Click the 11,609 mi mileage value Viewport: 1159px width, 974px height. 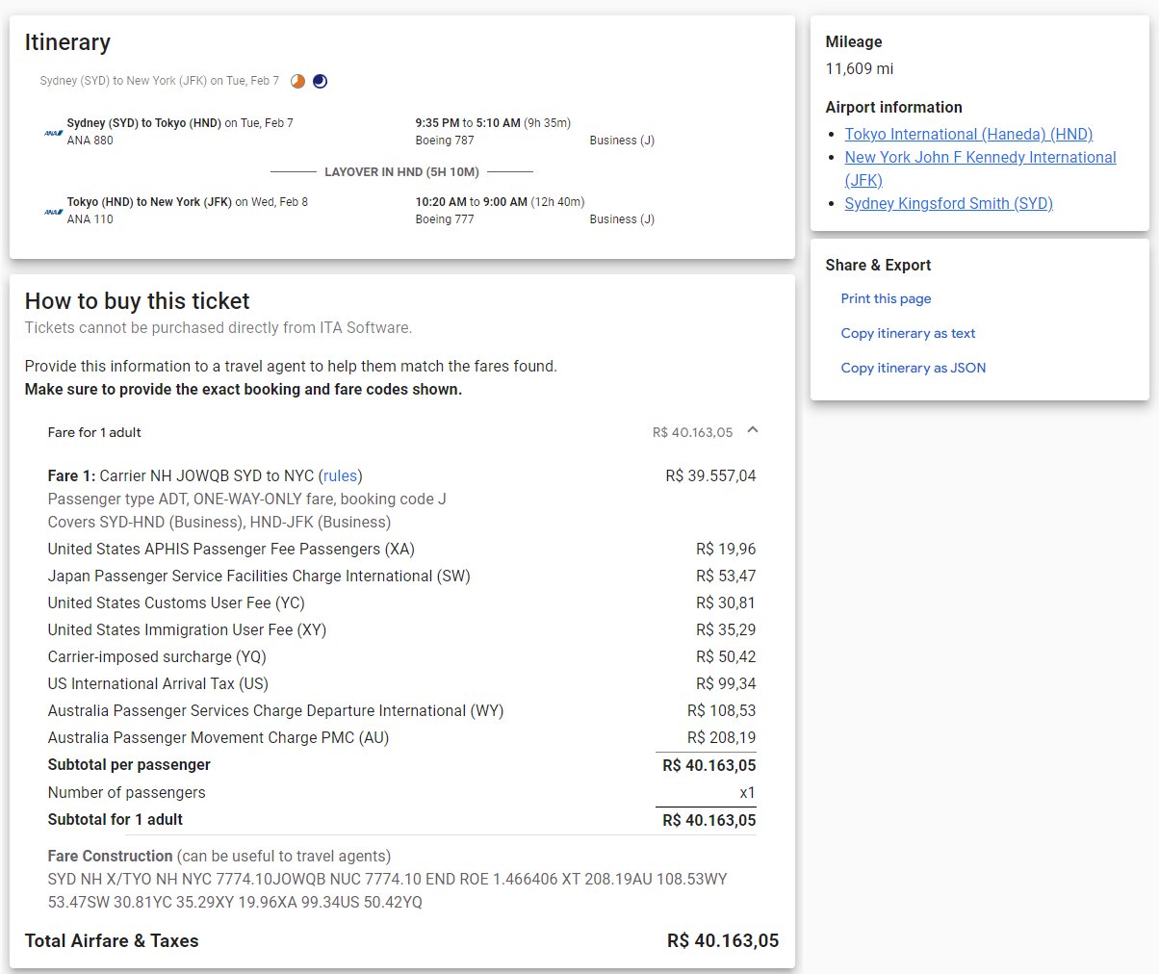860,68
